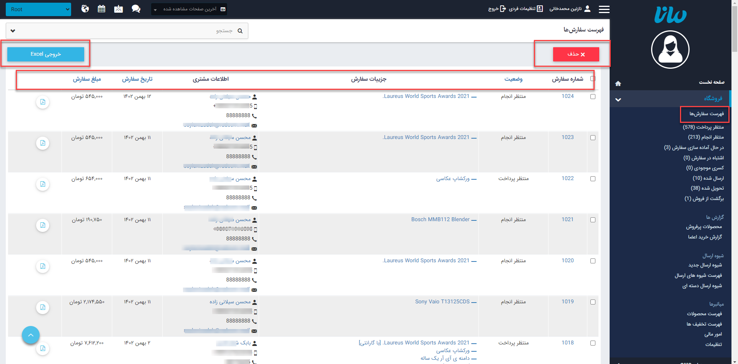
Task: Click the خروجی Excel export button
Action: [x=46, y=54]
